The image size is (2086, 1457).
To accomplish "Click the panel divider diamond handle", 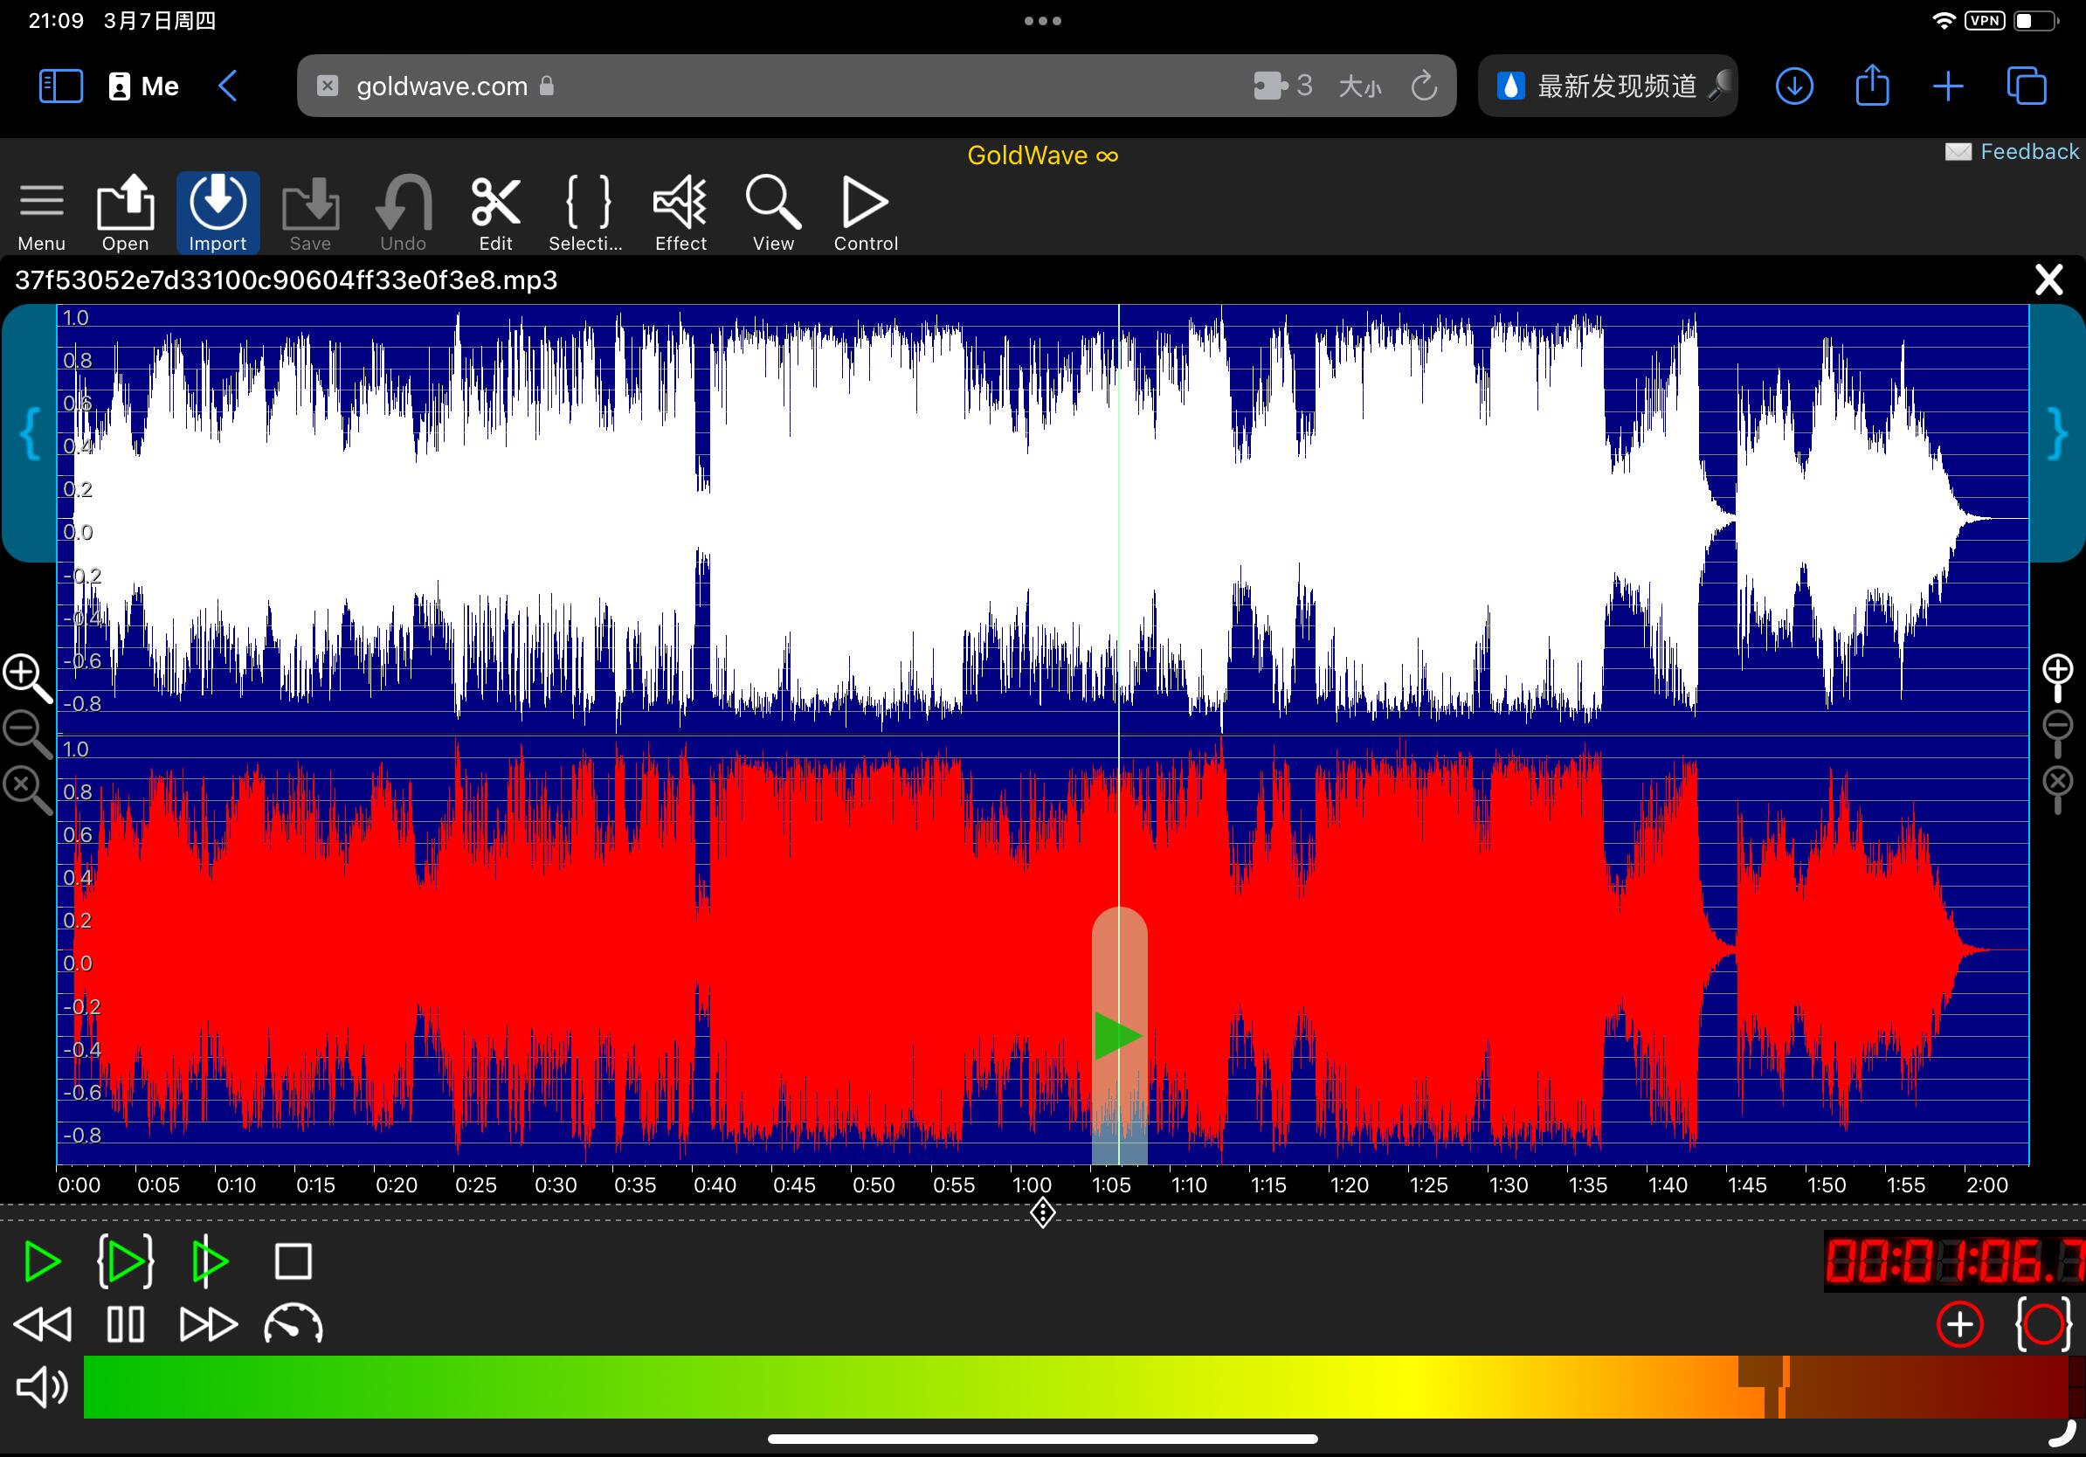I will pos(1042,1212).
